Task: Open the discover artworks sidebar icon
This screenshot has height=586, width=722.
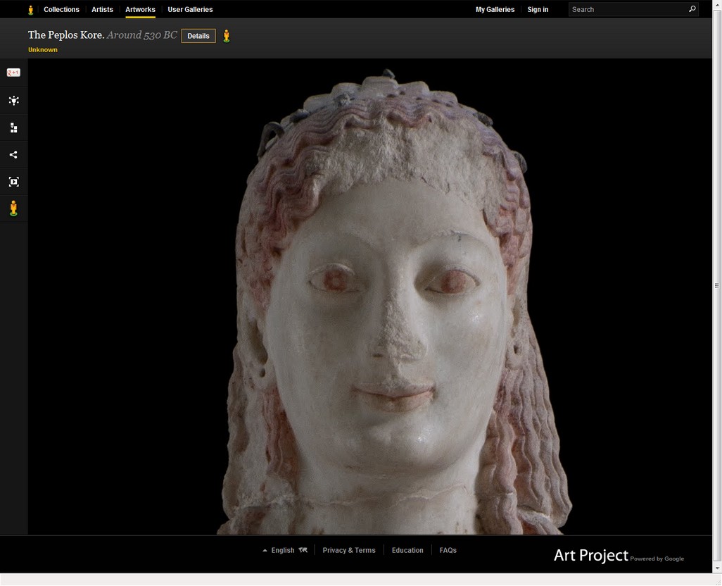Action: (14, 101)
